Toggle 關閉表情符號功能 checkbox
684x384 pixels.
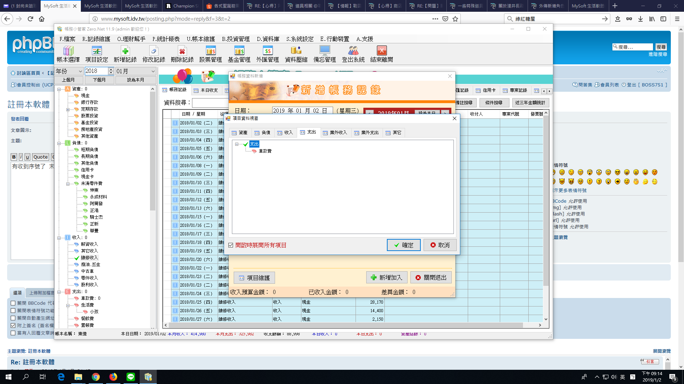point(13,311)
